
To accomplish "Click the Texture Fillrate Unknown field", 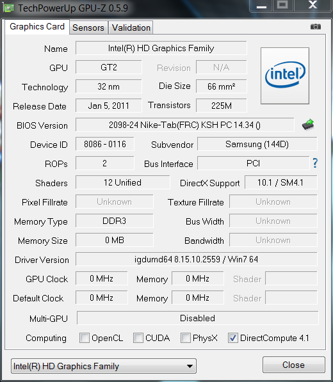I will 273,202.
